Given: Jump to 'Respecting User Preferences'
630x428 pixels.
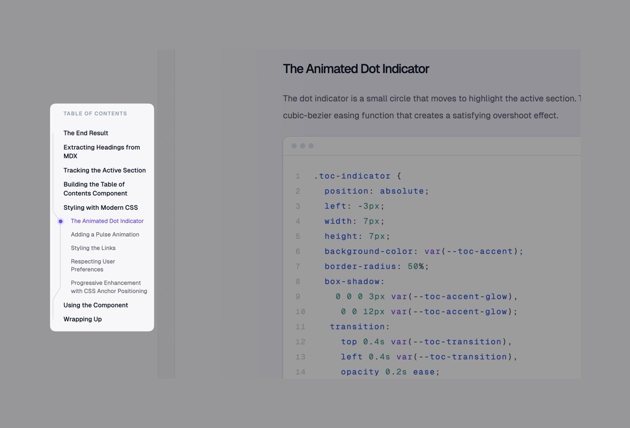Looking at the screenshot, I should 93,265.
